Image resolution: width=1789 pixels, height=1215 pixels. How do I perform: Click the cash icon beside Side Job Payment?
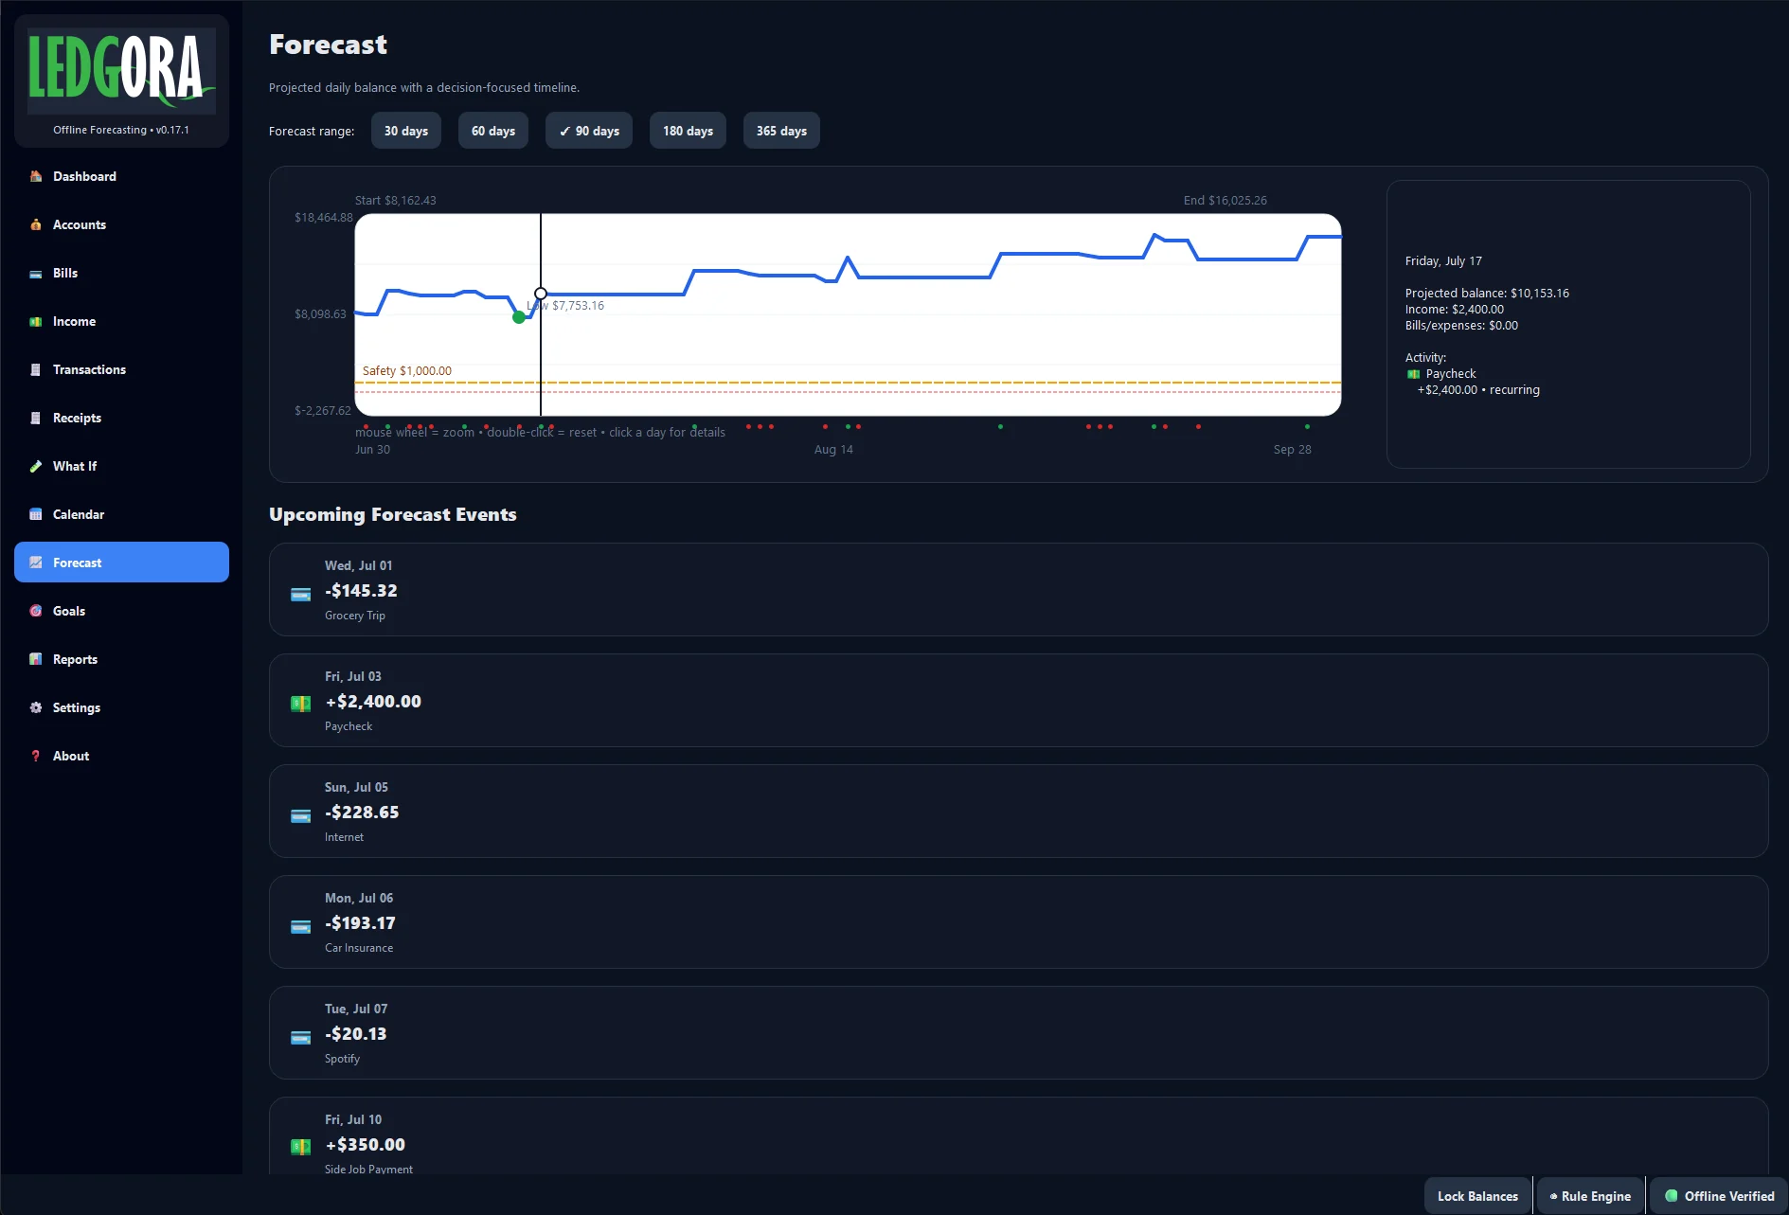pyautogui.click(x=300, y=1147)
